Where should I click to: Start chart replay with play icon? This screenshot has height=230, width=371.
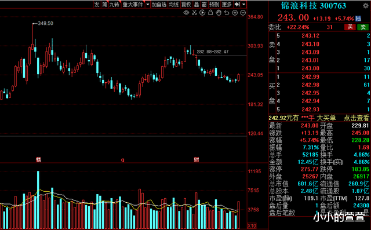[x=202, y=13]
